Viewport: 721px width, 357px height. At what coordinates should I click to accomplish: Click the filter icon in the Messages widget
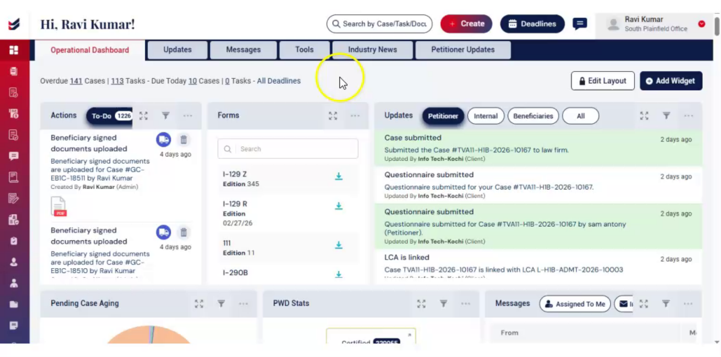[x=666, y=304]
